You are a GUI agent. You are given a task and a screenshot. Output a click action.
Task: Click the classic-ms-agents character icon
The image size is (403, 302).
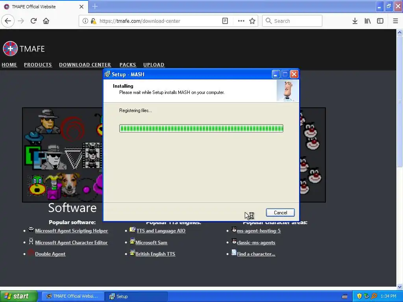point(234,241)
